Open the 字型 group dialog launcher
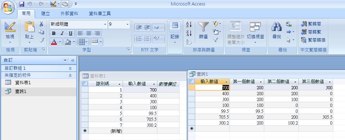Screen dimensions: 345x140 click(x=128, y=50)
